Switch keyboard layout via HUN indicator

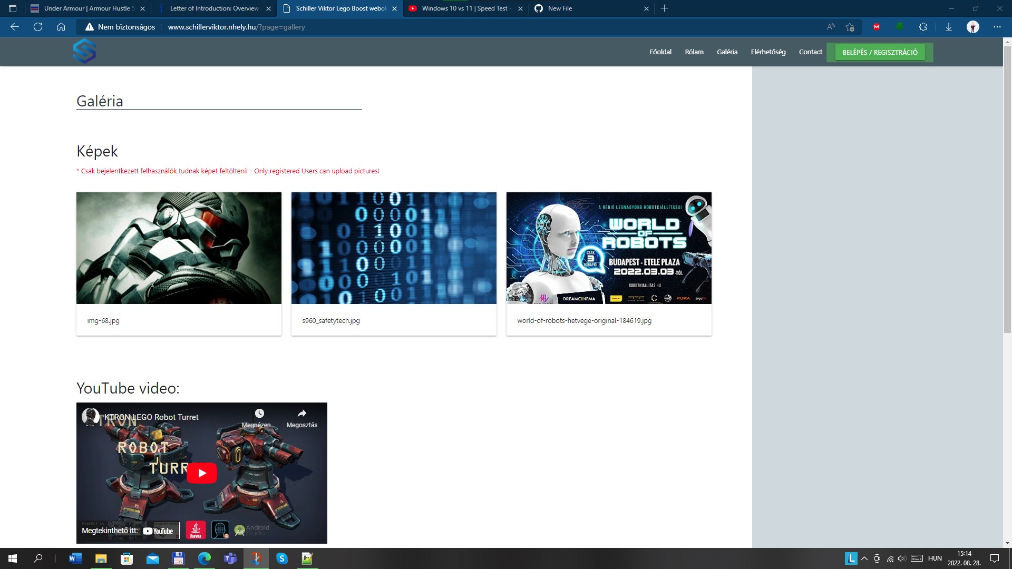click(934, 559)
